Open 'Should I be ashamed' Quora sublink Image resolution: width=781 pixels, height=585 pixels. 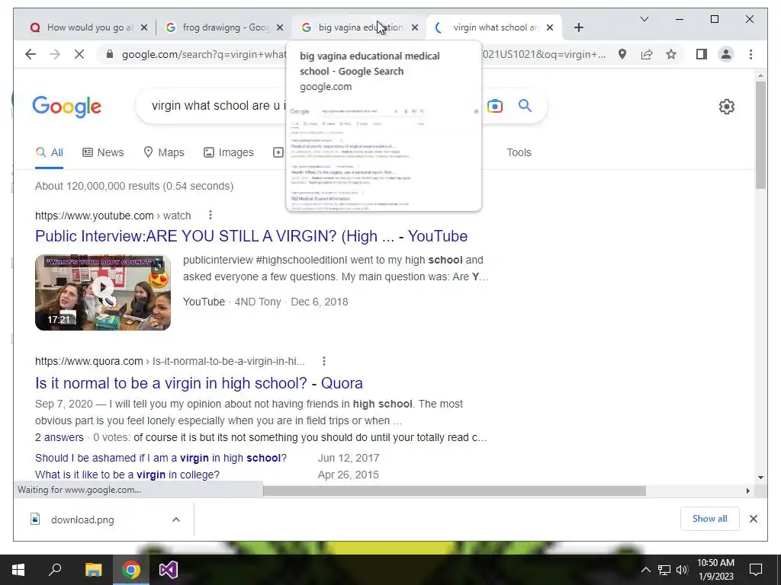click(x=161, y=458)
